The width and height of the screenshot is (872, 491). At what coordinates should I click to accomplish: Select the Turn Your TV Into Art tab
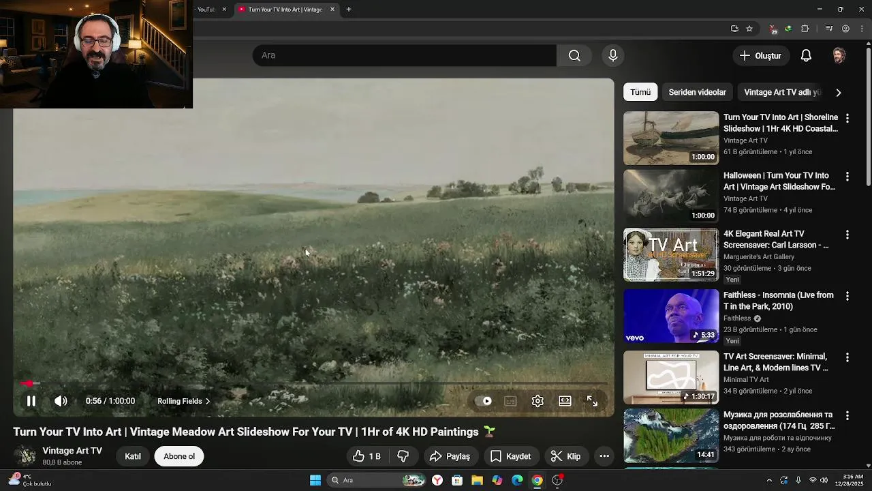[x=284, y=10]
